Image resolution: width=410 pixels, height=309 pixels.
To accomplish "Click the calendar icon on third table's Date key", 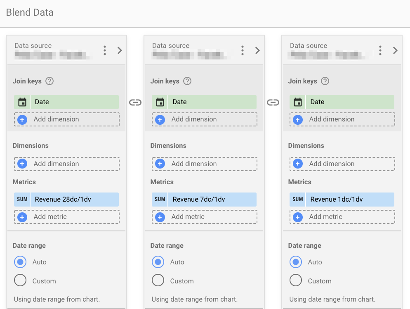I will click(297, 102).
